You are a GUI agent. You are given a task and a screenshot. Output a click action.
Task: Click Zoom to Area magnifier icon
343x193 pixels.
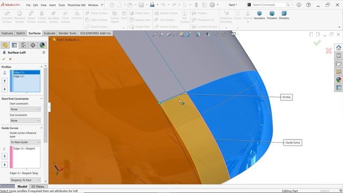(161, 34)
